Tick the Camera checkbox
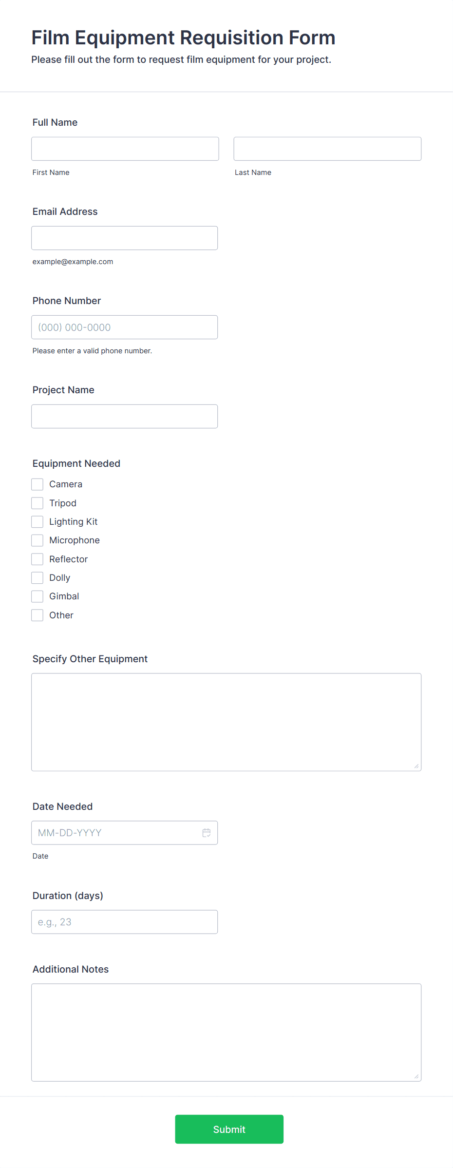This screenshot has height=1168, width=453. (38, 484)
